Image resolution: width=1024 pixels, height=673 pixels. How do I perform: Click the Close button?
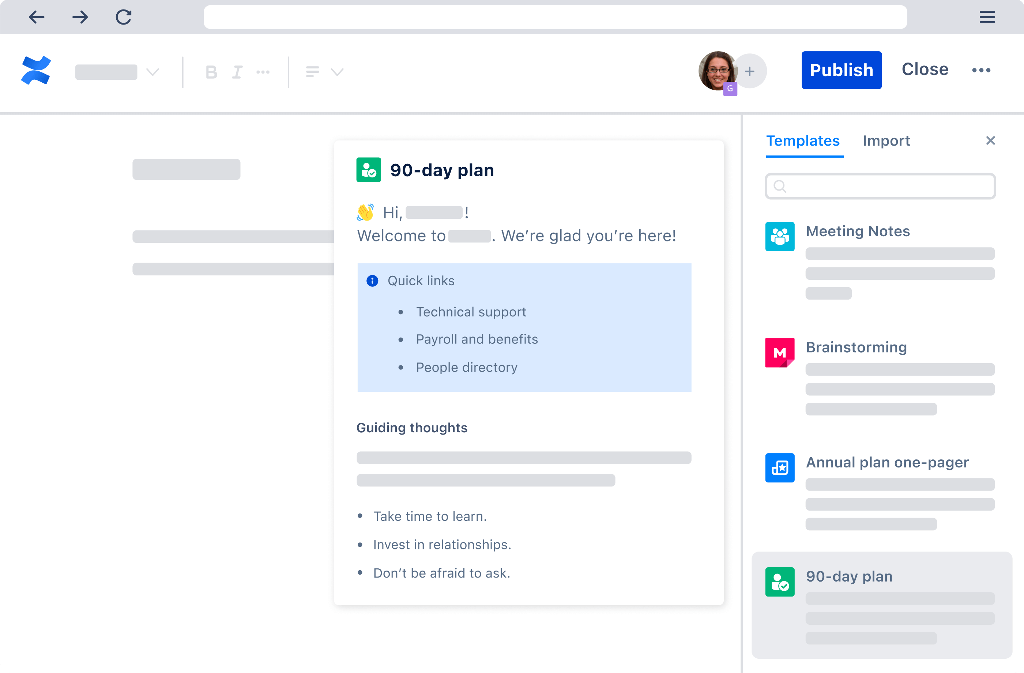tap(925, 70)
